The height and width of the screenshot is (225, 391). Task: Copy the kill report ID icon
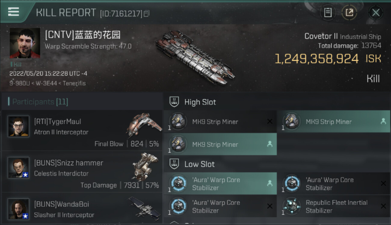[x=146, y=13]
